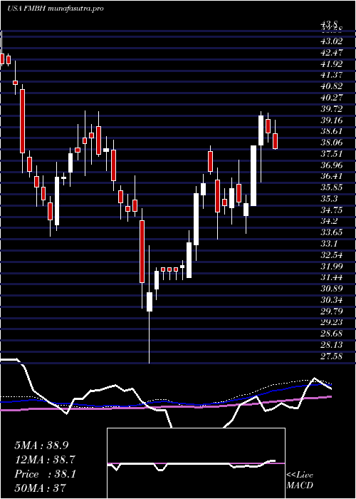
Task: Pick the 27.58 lowest price label
Action: pos(330,356)
